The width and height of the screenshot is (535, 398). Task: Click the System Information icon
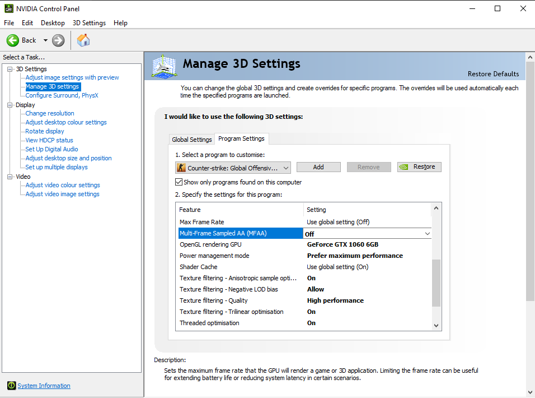(11, 386)
